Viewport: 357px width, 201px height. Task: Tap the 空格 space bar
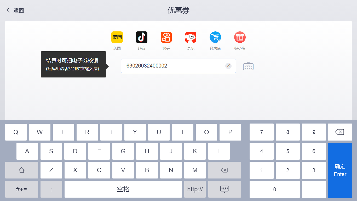[x=123, y=189]
